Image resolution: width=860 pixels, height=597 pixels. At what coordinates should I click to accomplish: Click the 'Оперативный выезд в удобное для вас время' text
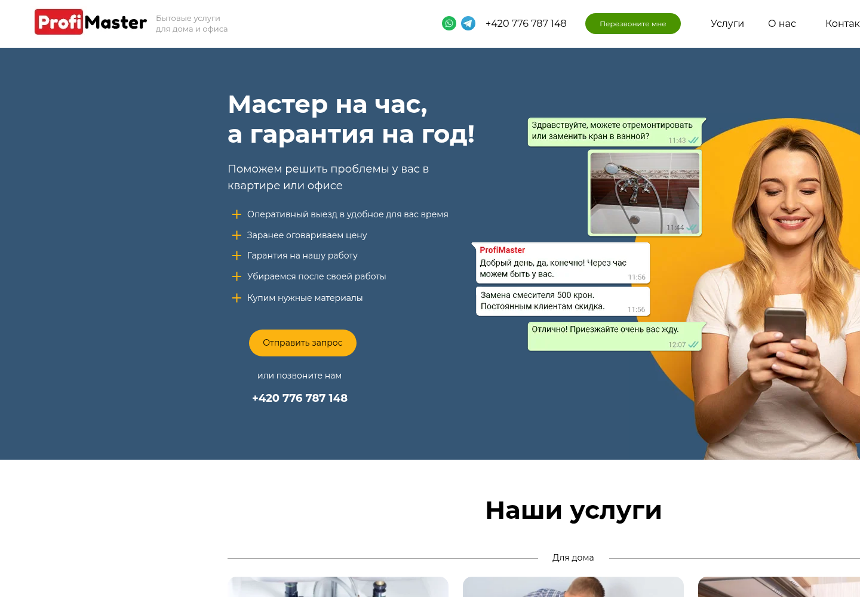[348, 214]
